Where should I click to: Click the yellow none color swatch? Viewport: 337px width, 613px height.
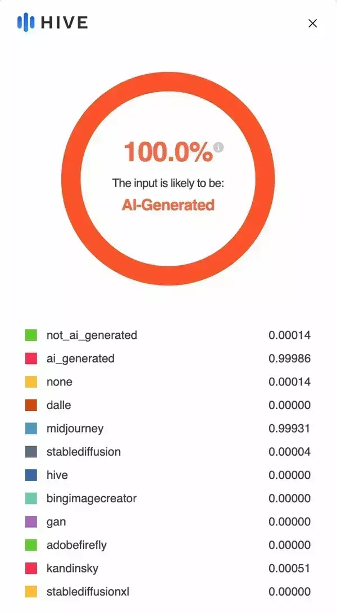[x=31, y=382]
